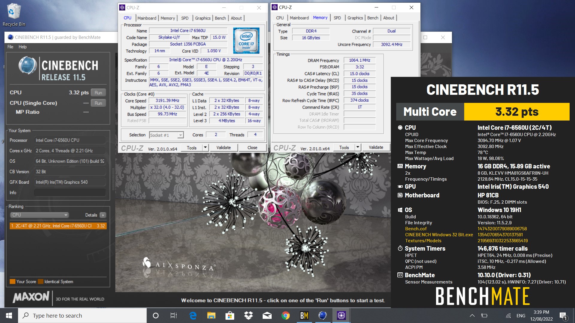Viewport: 575px width, 323px height.
Task: Click the Cinebench sphere logo in the left panel
Action: click(x=28, y=65)
